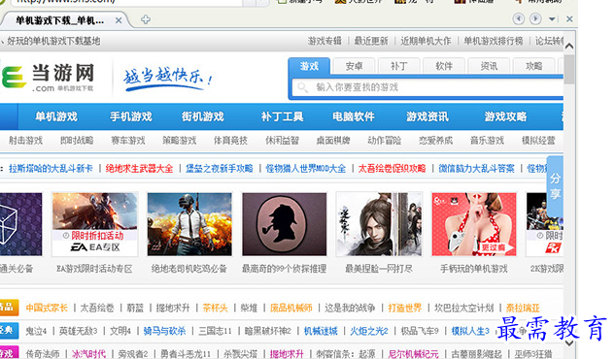Open 手机游戏 in the blue nav bar
The height and width of the screenshot is (359, 615).
point(131,116)
